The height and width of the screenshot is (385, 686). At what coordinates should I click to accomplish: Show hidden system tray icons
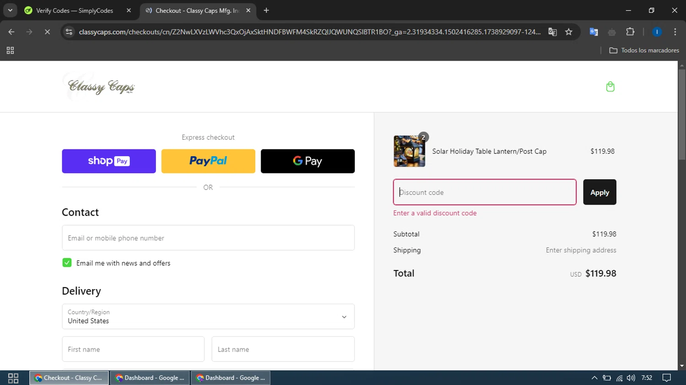[594, 378]
